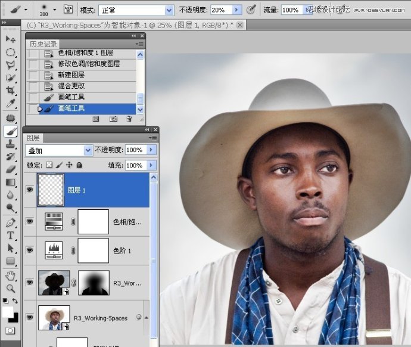This screenshot has height=347, width=411.
Task: Select the Eraser tool
Action: pyautogui.click(x=11, y=169)
